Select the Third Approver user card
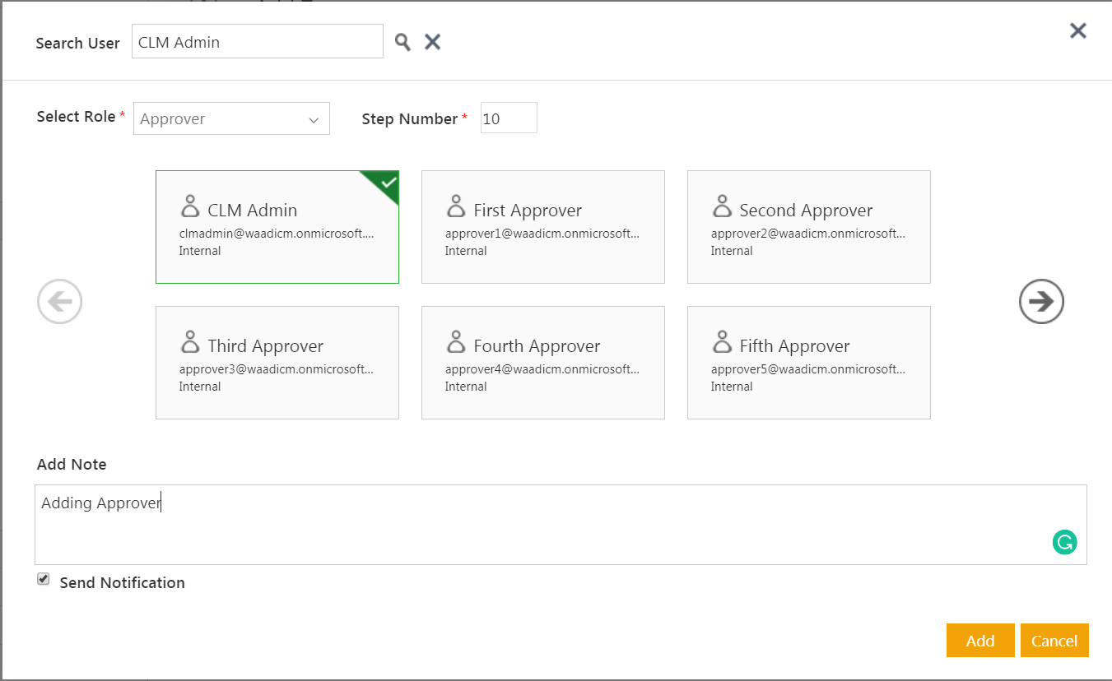1112x681 pixels. tap(277, 363)
